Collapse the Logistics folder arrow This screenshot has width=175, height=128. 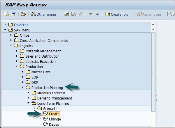point(11,46)
